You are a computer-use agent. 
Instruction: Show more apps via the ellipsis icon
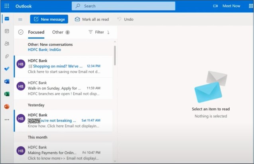coord(7,120)
